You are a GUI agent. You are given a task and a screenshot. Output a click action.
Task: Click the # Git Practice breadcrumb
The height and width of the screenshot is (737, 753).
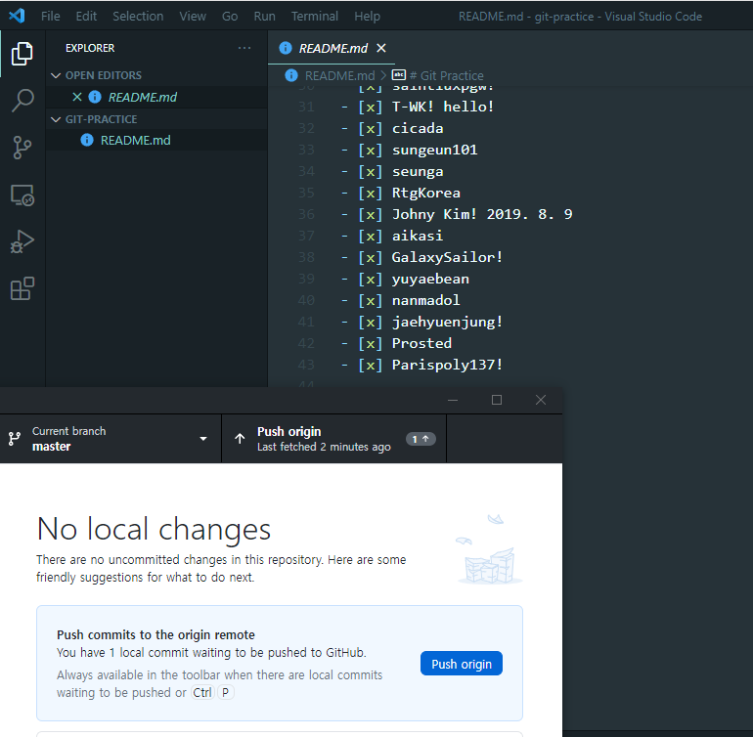click(x=447, y=75)
